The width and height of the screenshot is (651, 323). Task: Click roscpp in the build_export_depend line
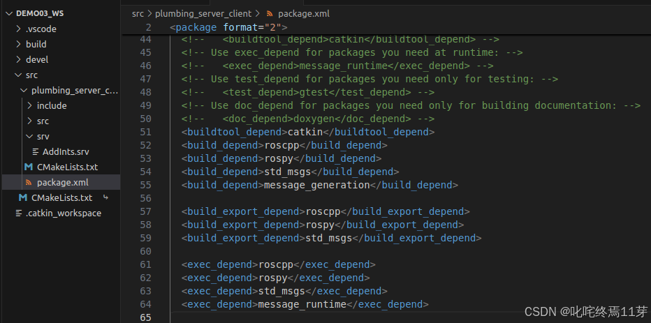(323, 211)
